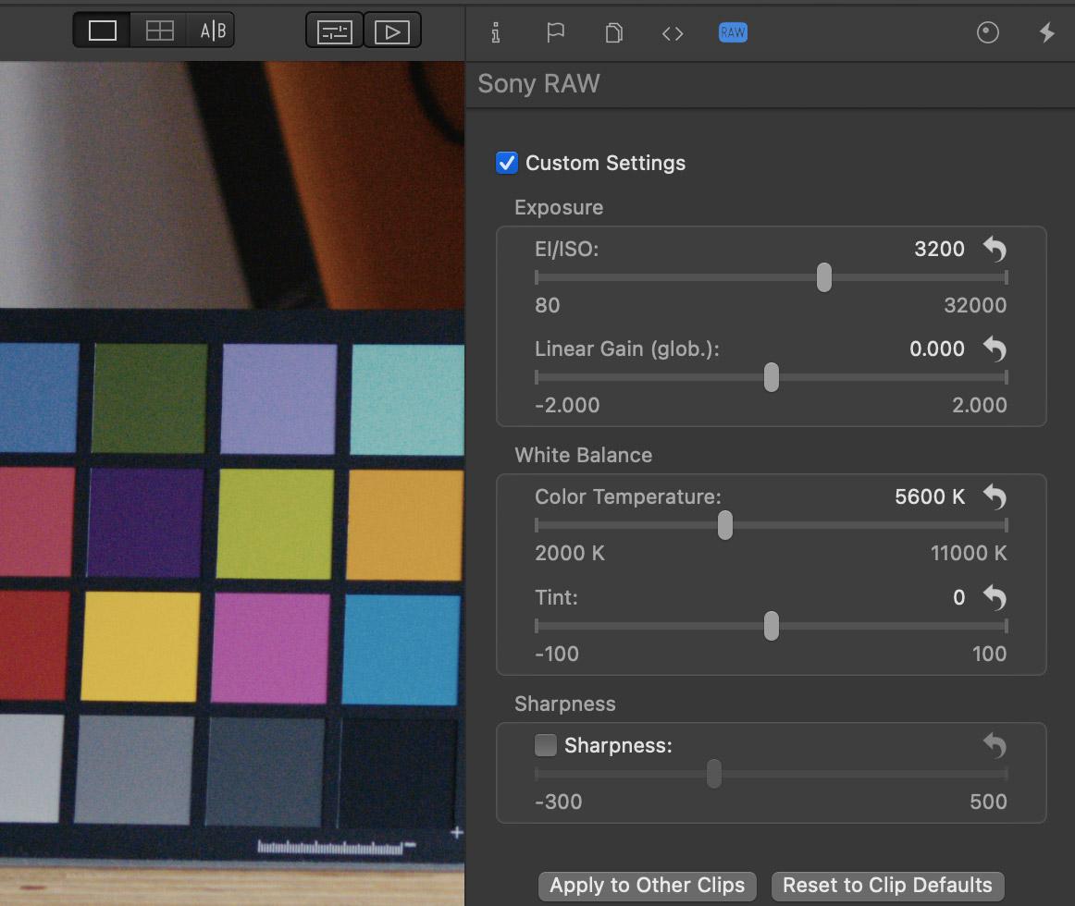Reset EI/ISO value with revert arrow

click(x=995, y=249)
